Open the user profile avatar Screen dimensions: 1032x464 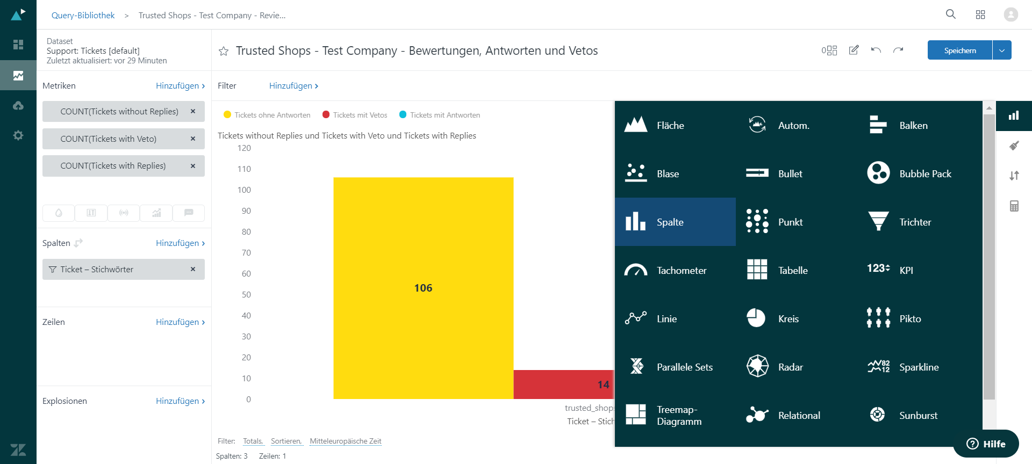coord(1011,15)
